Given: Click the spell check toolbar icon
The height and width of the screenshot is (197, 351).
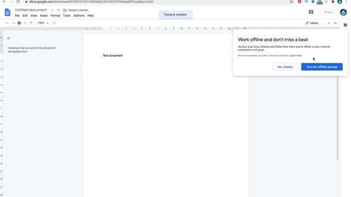Looking at the screenshot, I should pyautogui.click(x=25, y=23).
